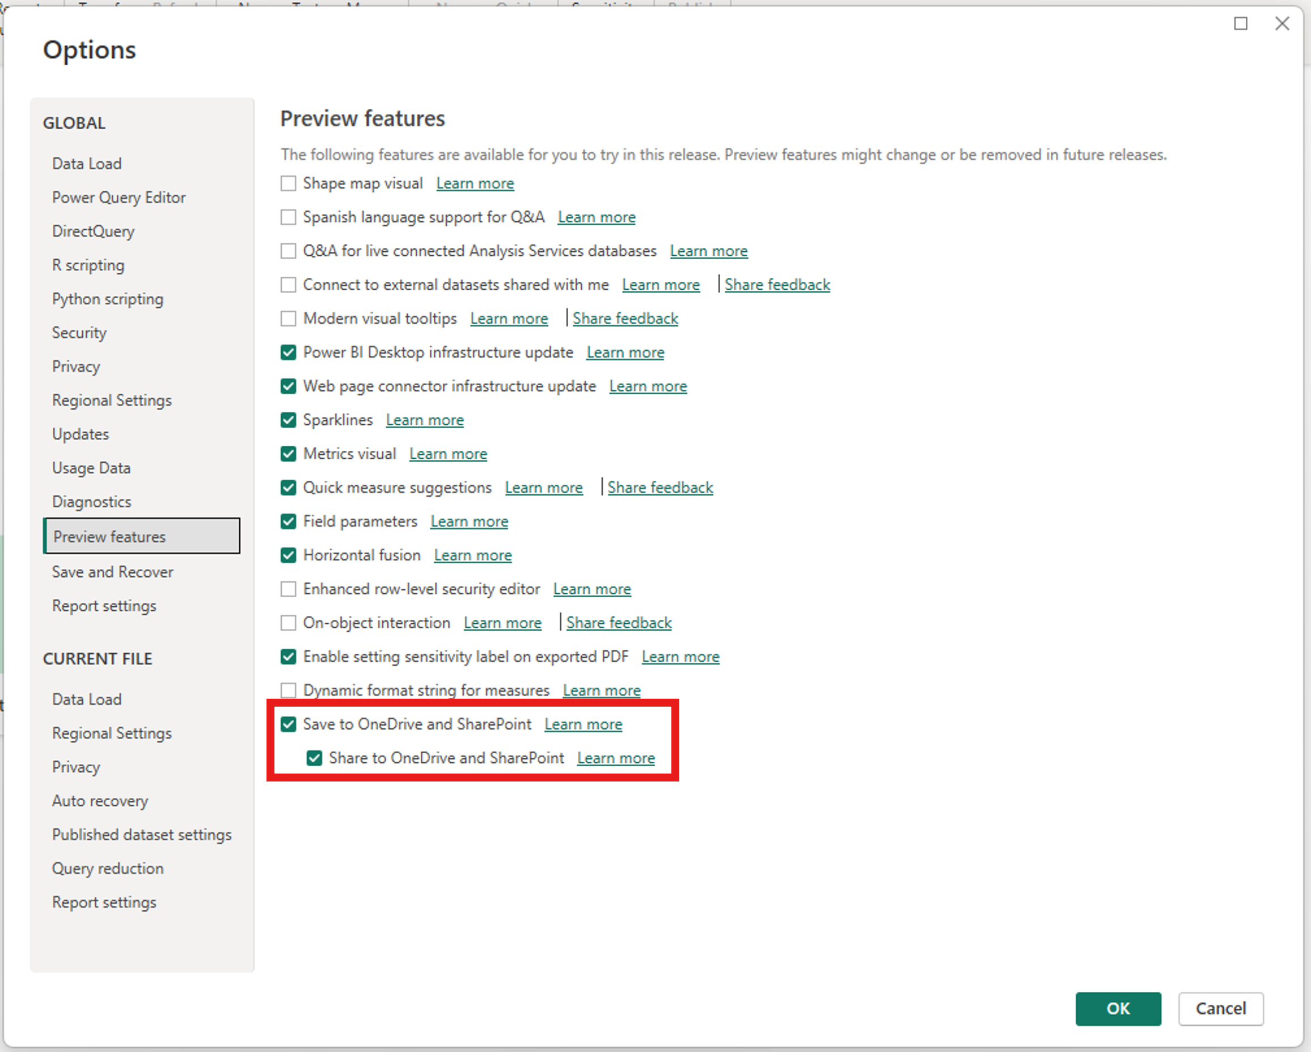The height and width of the screenshot is (1052, 1311).
Task: Close the Options dialog
Action: tap(1282, 24)
